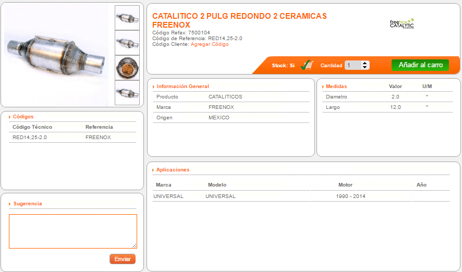Click the Aplicaciones section header

tap(171, 170)
